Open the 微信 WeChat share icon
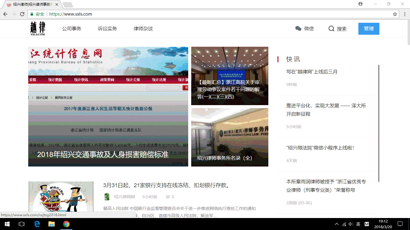410x230 pixels. pyautogui.click(x=298, y=29)
